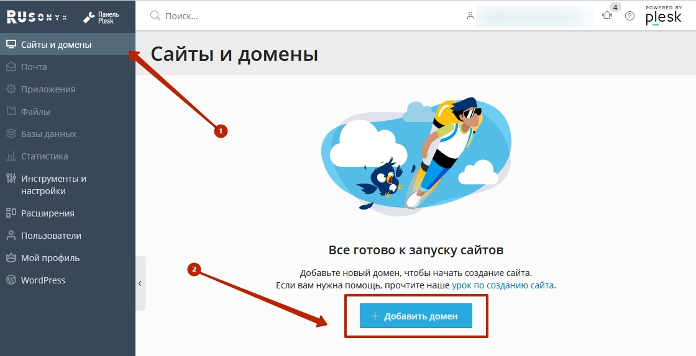Click the Plesk logo
Image resolution: width=696 pixels, height=356 pixels.
[x=664, y=16]
